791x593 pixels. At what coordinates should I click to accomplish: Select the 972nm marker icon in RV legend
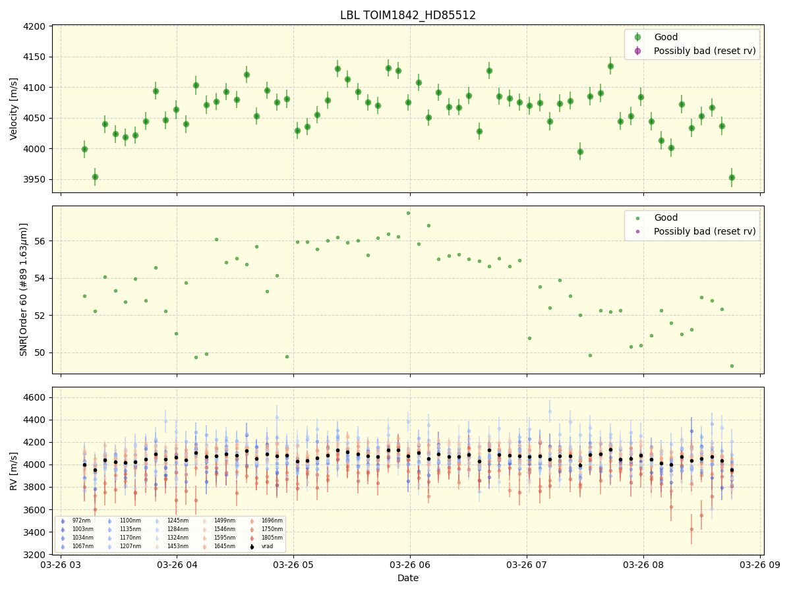tap(63, 520)
